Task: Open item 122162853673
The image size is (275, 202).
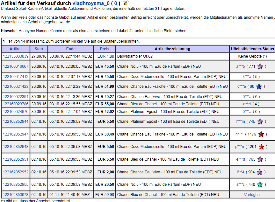Action: point(16,195)
